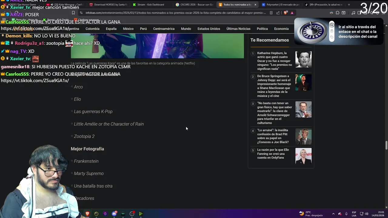
Task: Click the Brave Rewards triangle icon
Action: [292, 13]
